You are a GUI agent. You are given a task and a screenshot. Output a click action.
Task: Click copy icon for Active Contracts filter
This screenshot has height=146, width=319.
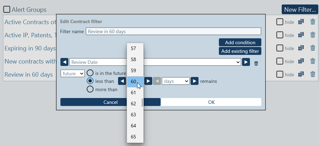coord(301,22)
